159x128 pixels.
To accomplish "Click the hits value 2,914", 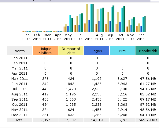I will [122, 110].
